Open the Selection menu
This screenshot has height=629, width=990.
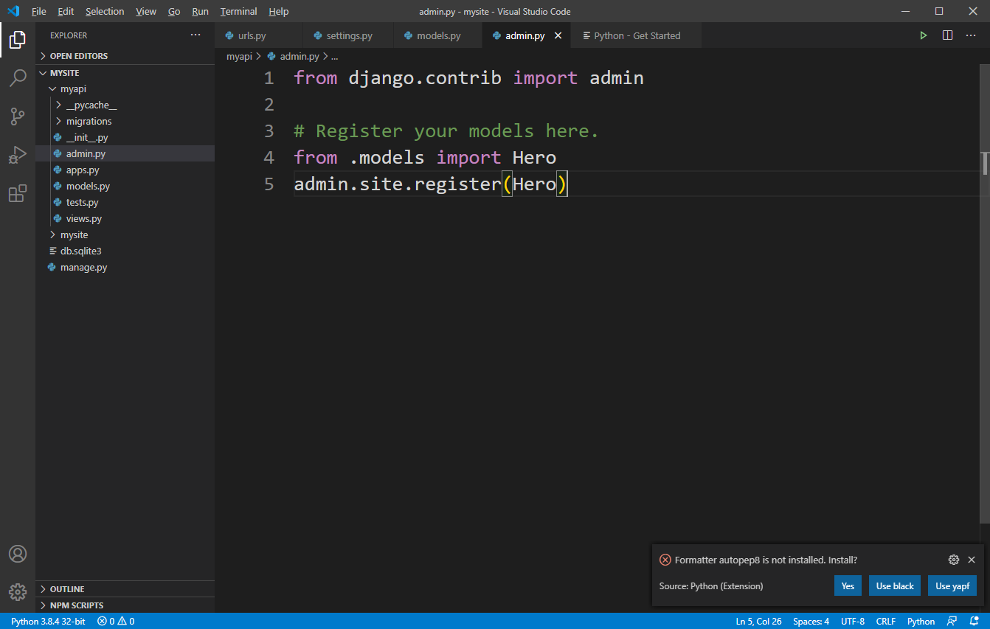tap(105, 11)
